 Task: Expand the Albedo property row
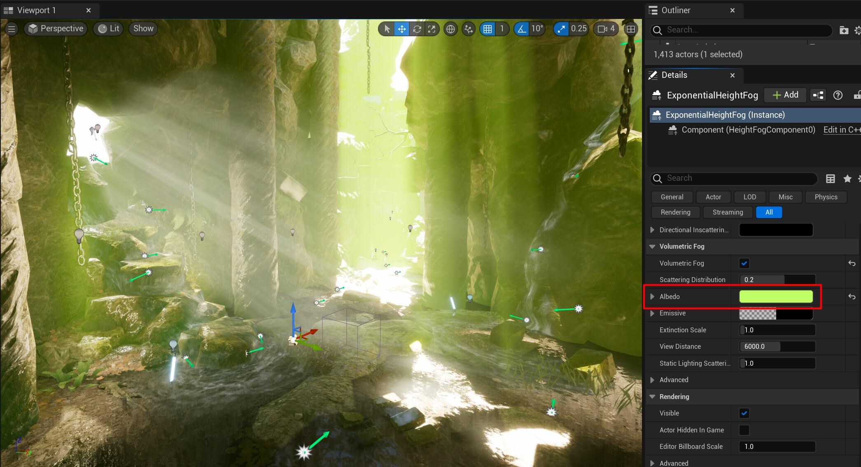pos(652,296)
